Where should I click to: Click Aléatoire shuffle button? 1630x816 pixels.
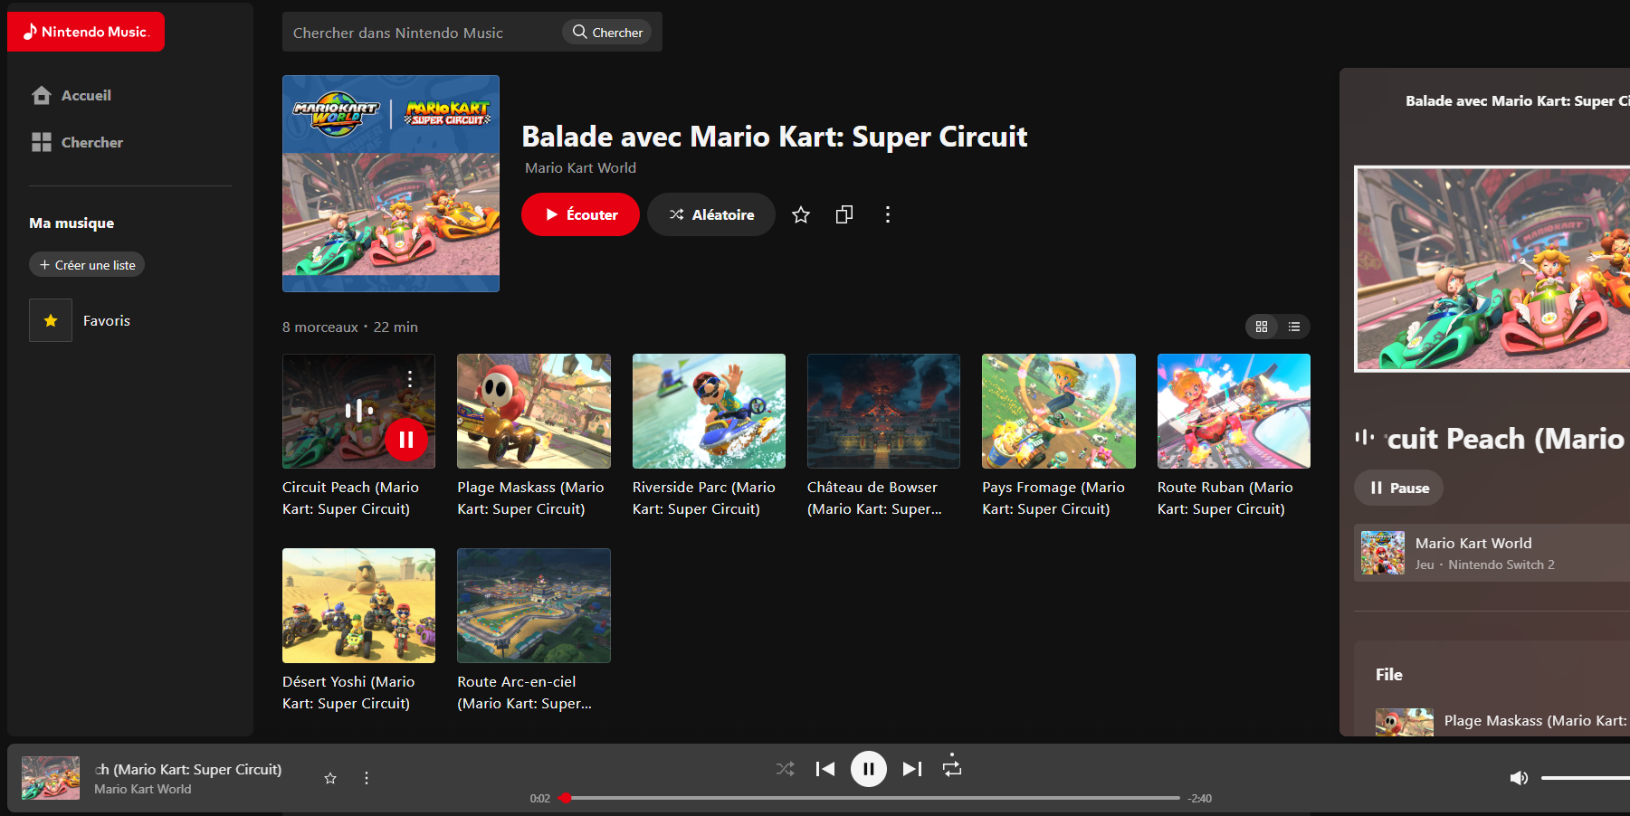click(x=711, y=214)
